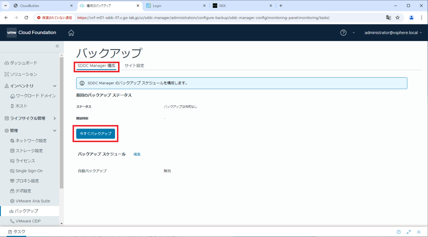Click the バックアップは作成なし status text

(180, 107)
